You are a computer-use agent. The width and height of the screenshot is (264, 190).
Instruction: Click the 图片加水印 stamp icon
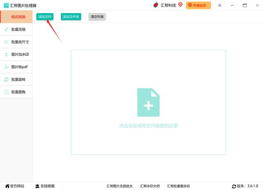(7, 54)
